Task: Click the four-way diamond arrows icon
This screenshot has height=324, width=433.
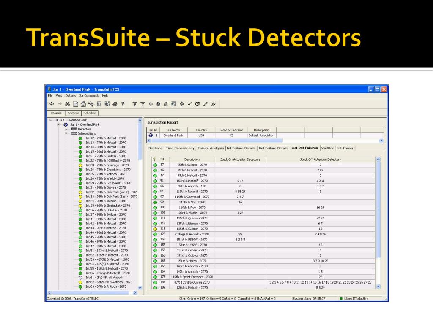Action: click(182, 104)
